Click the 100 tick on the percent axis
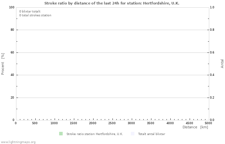Viewport: 225px width, 144px height. (11, 7)
